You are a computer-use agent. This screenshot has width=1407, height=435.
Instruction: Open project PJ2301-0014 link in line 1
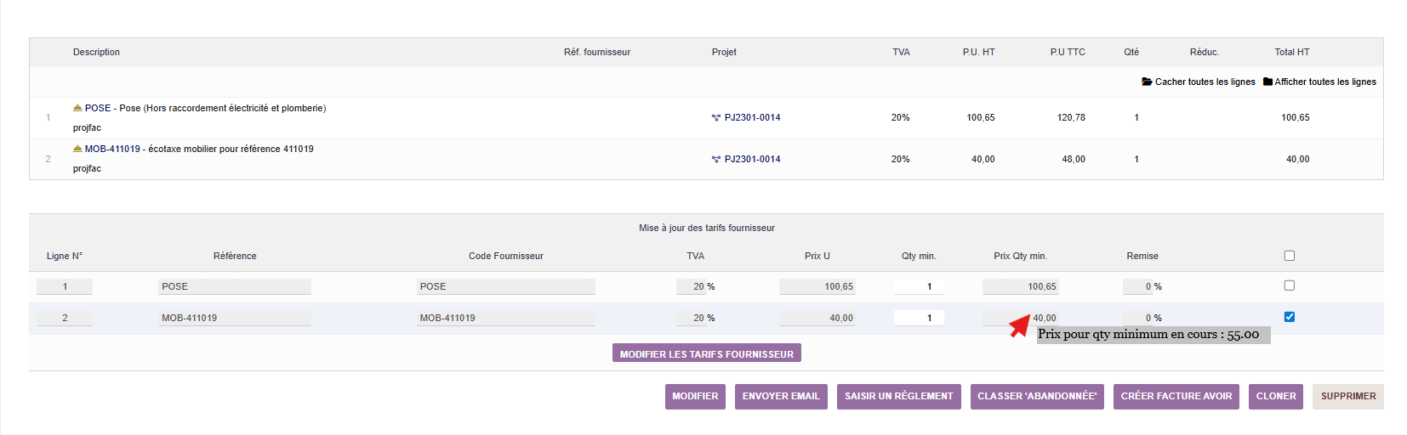point(752,118)
